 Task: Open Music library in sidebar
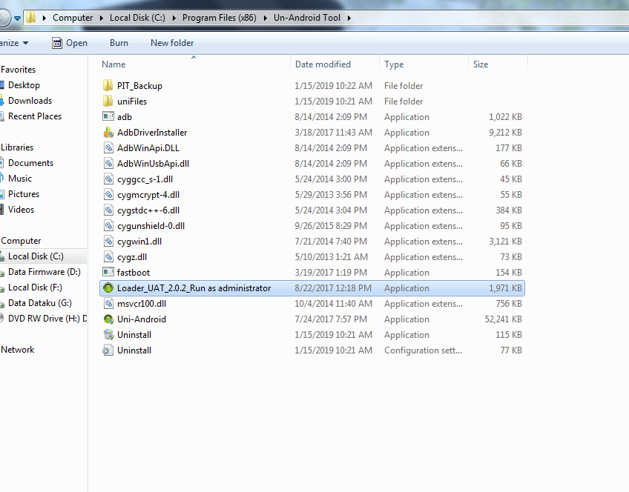(20, 179)
